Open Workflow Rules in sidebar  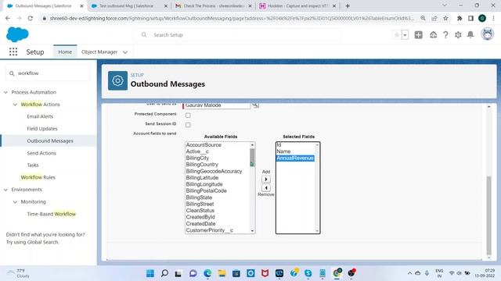click(38, 177)
